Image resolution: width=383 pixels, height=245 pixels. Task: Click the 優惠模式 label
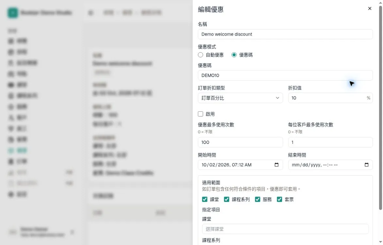207,47
